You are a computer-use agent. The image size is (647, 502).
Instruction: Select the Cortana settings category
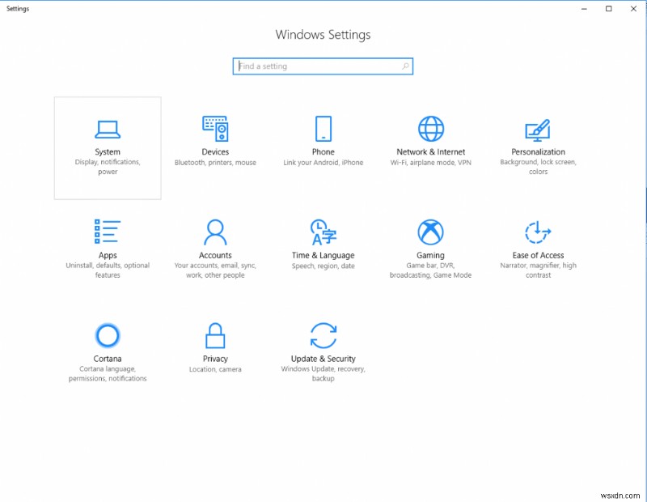point(108,348)
